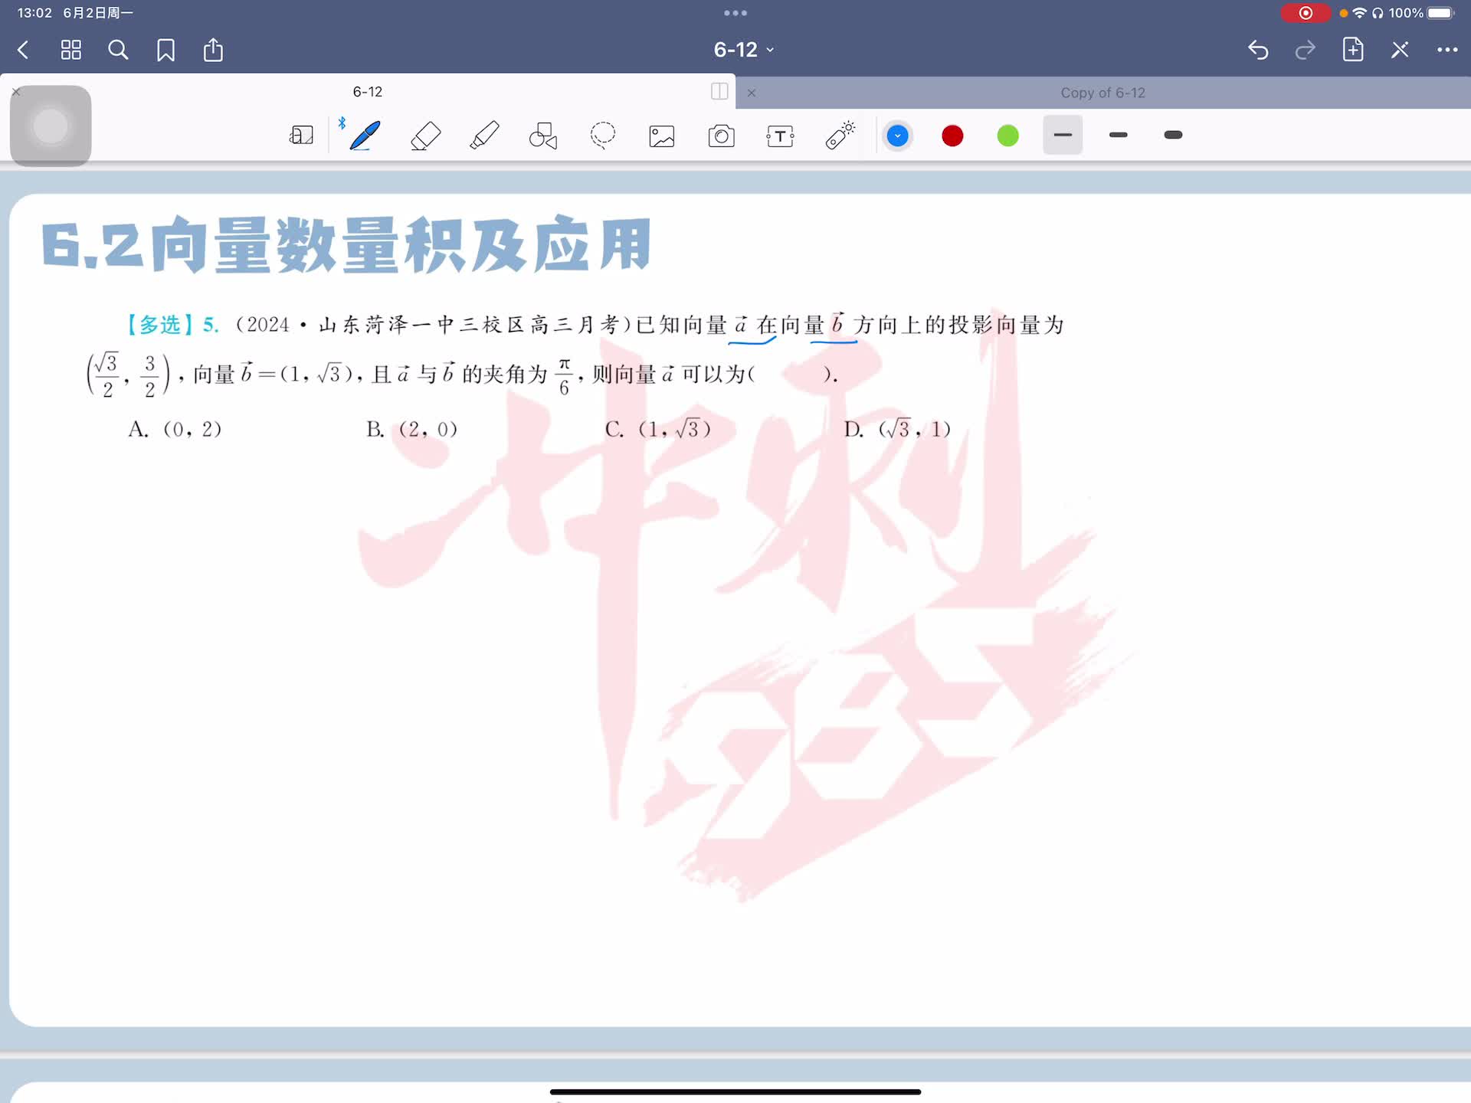
Task: Open the Camera tool
Action: 721,136
